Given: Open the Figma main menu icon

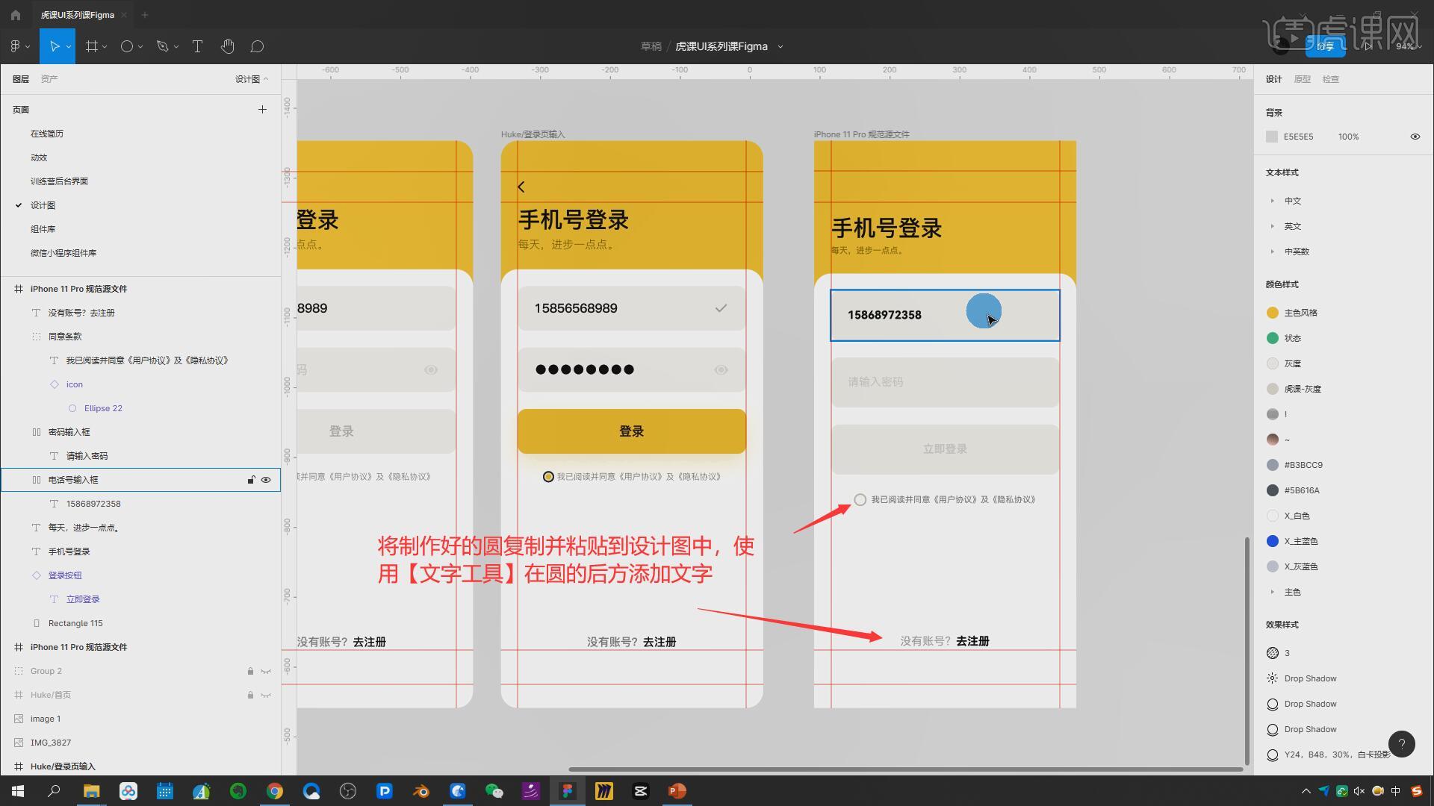Looking at the screenshot, I should tap(15, 46).
